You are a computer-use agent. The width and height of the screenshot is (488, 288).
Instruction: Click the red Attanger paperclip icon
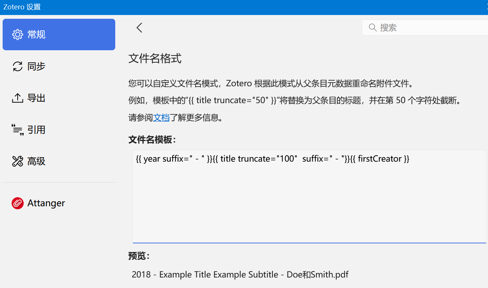tap(18, 203)
